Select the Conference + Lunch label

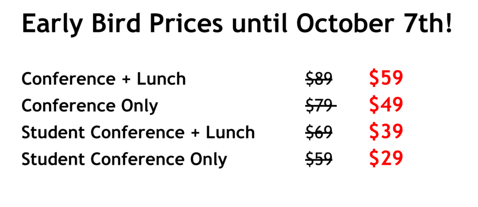(x=104, y=79)
